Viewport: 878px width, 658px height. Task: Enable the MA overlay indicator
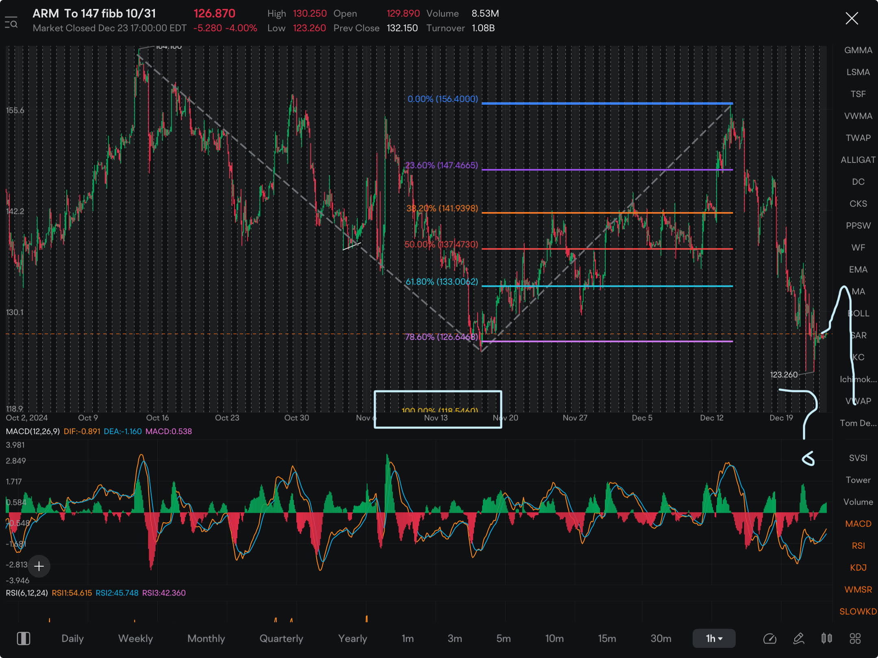point(858,291)
